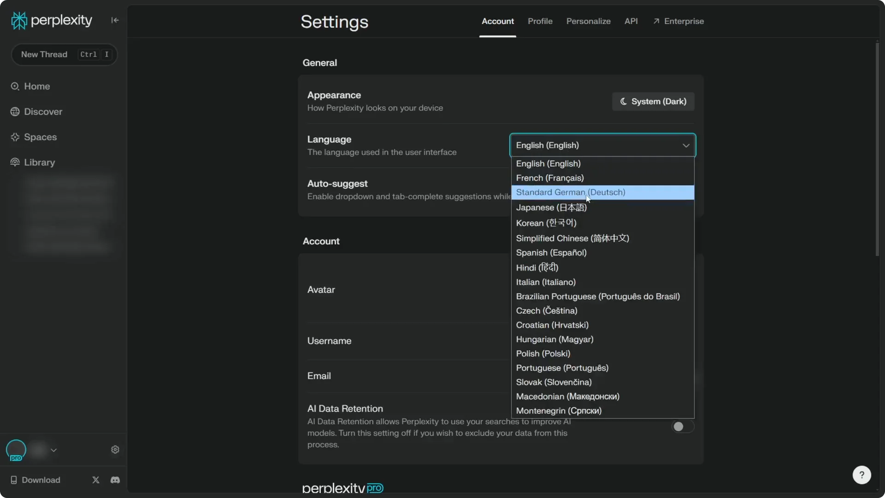
Task: Switch to the Profile settings tab
Action: 540,21
